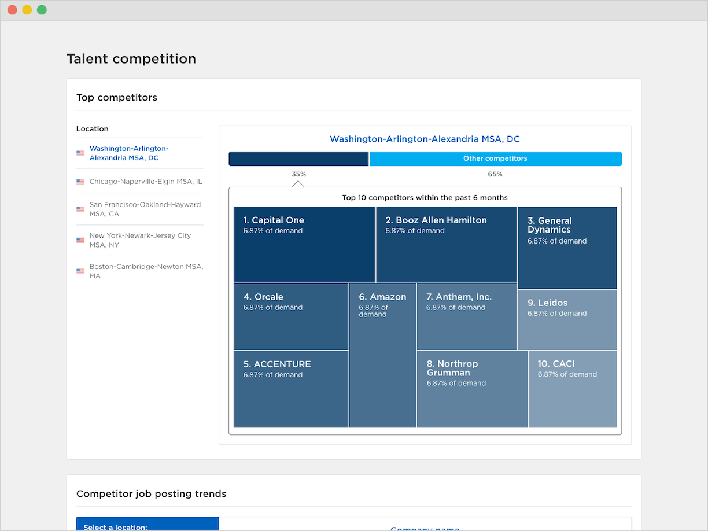Click the Washington-Arlington-Alexandria MSA, DC chart title
Viewport: 708px width, 531px height.
point(425,139)
